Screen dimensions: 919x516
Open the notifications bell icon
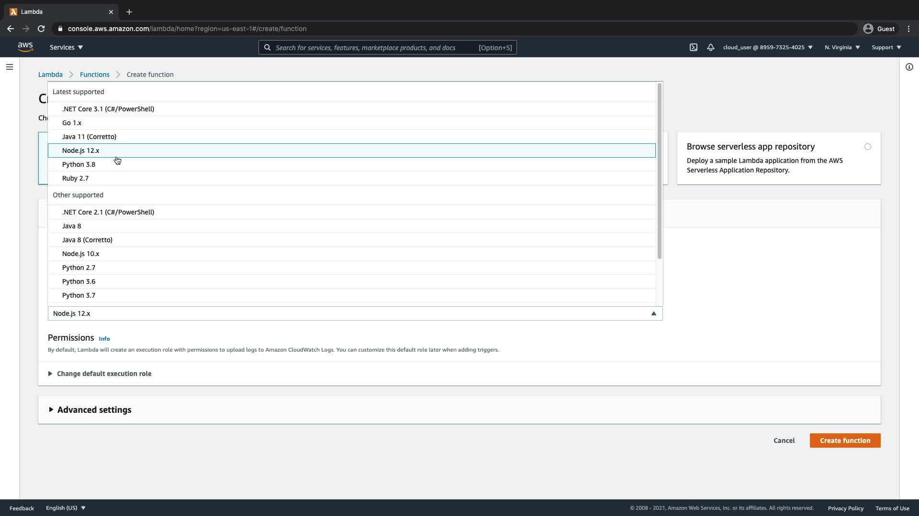click(711, 47)
